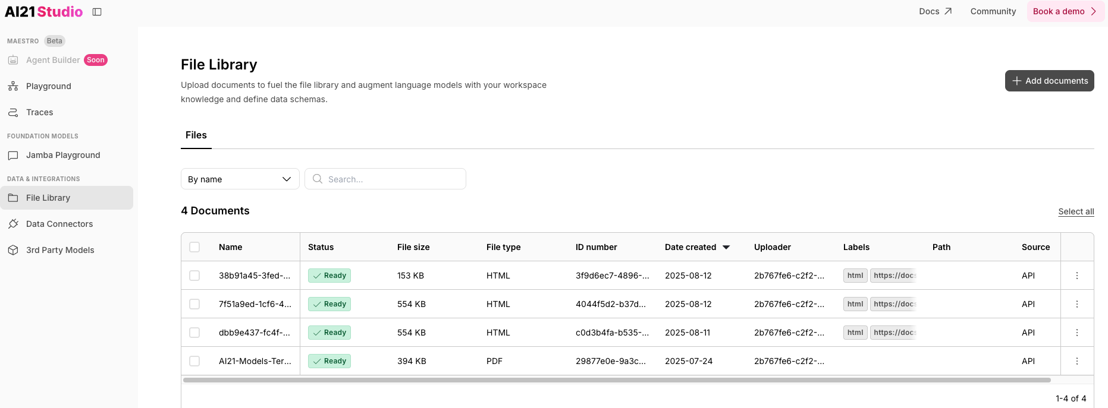Click the 394 KB file size cell

coord(412,361)
